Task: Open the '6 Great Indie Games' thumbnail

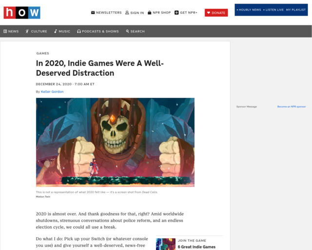Action: coord(166,244)
